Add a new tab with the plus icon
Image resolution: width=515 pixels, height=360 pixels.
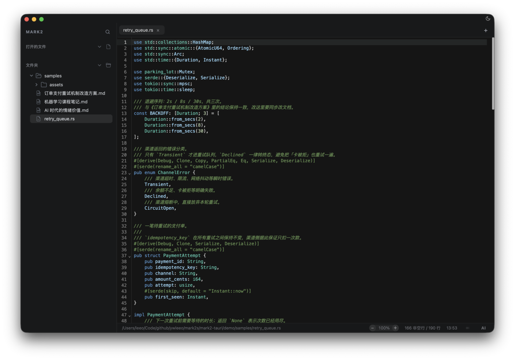486,31
